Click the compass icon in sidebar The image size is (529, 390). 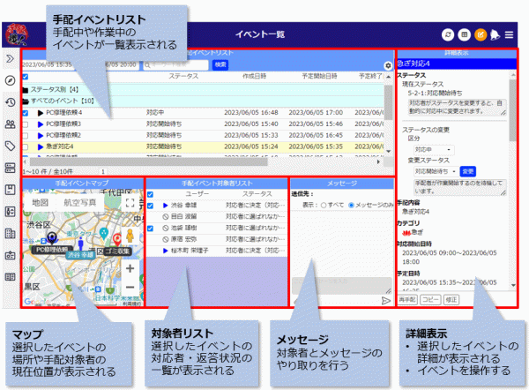[x=11, y=80]
